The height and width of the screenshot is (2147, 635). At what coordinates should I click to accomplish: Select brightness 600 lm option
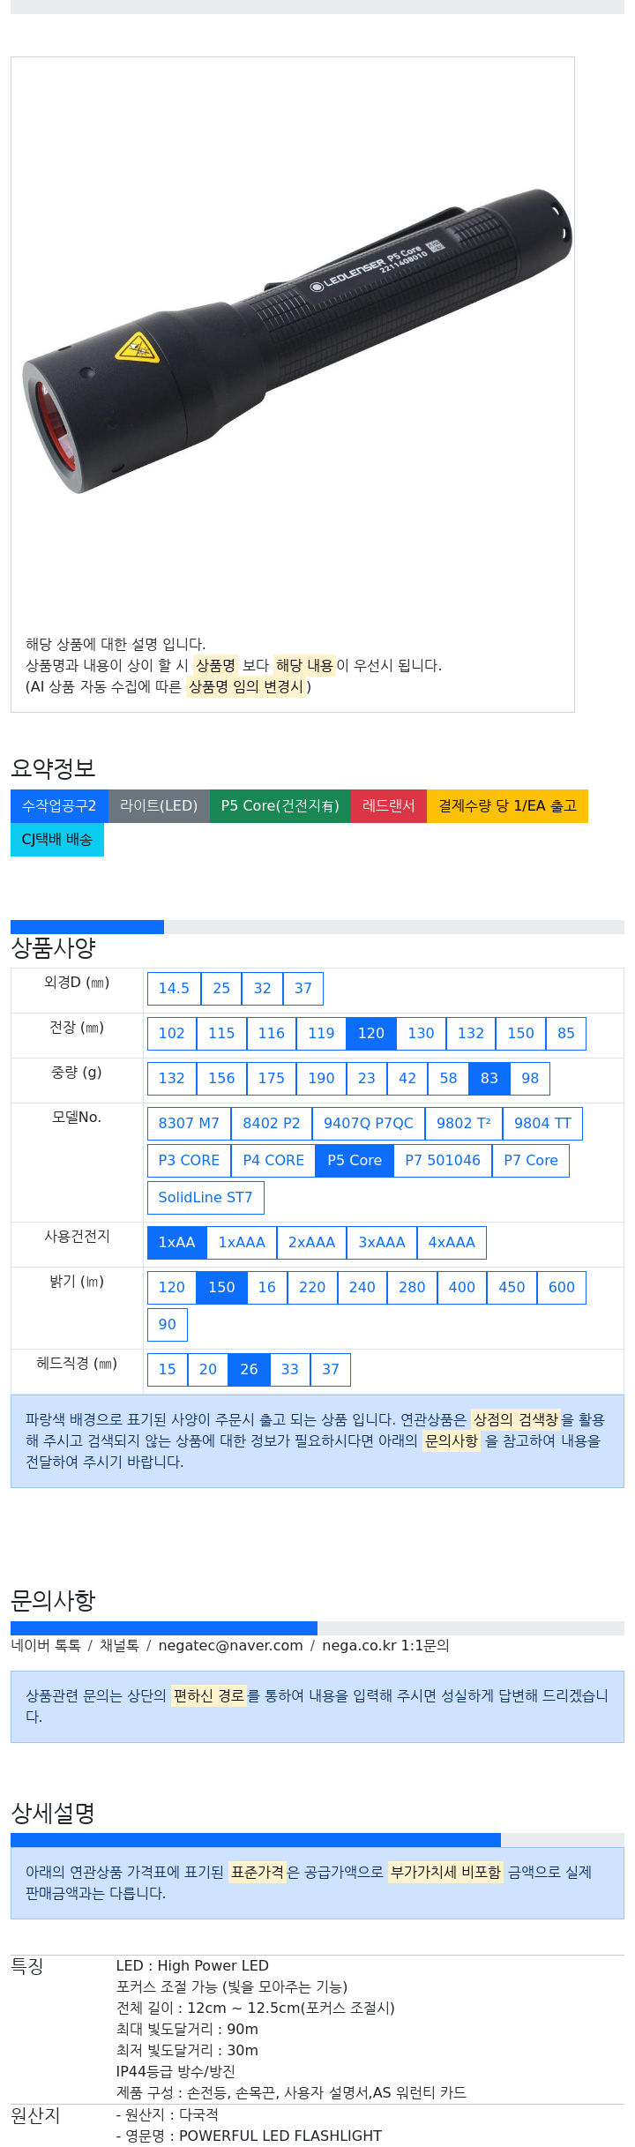coord(562,1288)
